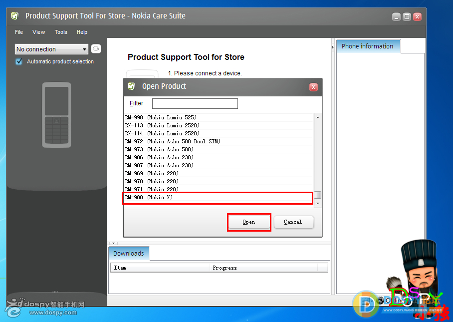Open the Tools menu
453x322 pixels.
coord(61,32)
